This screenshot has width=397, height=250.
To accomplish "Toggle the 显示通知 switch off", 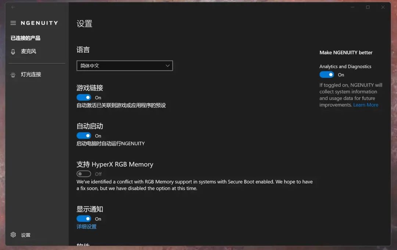I will point(84,219).
